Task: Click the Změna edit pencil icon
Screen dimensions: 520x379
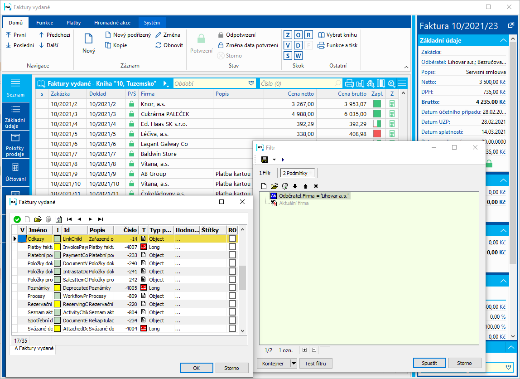Action: tap(159, 35)
